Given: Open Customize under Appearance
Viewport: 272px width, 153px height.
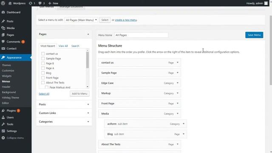Looking at the screenshot, I should tap(8, 71).
